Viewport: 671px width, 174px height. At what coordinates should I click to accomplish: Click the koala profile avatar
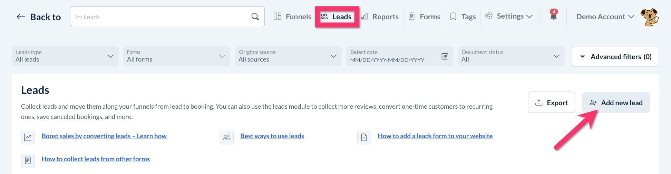[x=649, y=17]
